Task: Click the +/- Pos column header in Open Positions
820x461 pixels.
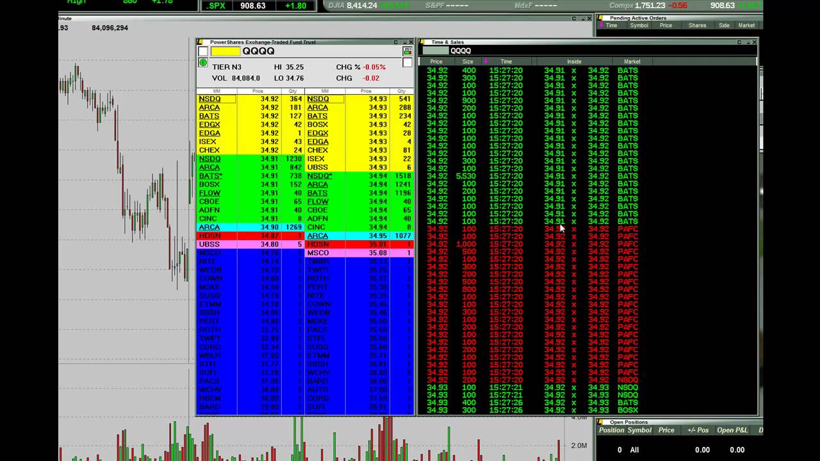Action: [x=698, y=430]
